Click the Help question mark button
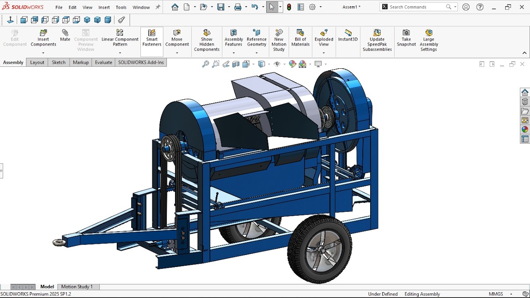 click(x=480, y=7)
